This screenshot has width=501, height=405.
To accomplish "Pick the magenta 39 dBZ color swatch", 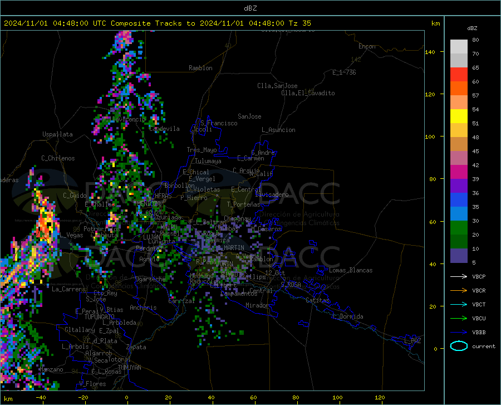I will pos(459,172).
